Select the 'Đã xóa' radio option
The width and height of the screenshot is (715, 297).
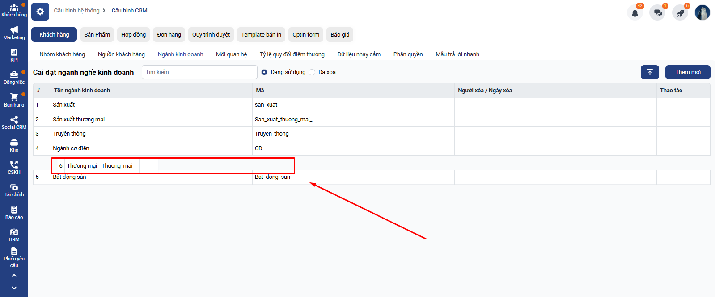[312, 72]
